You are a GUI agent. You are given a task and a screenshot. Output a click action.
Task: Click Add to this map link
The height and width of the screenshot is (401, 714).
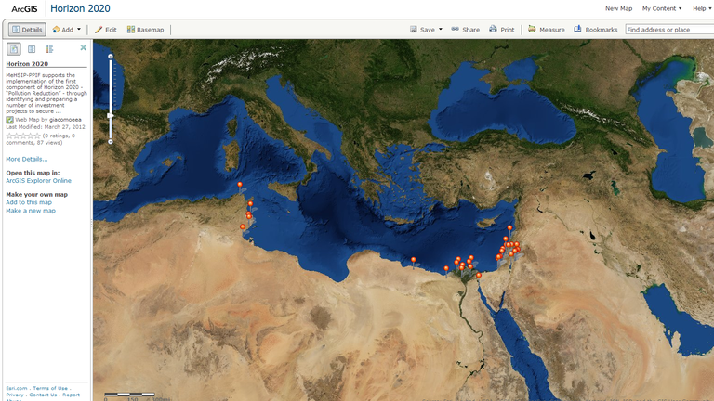29,202
